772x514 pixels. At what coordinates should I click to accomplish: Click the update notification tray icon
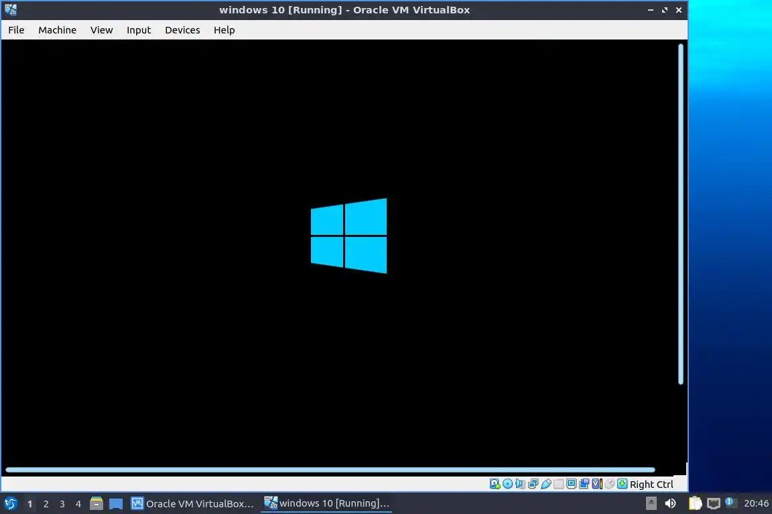click(730, 502)
